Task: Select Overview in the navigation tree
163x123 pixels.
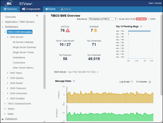Action: [x=10, y=17]
